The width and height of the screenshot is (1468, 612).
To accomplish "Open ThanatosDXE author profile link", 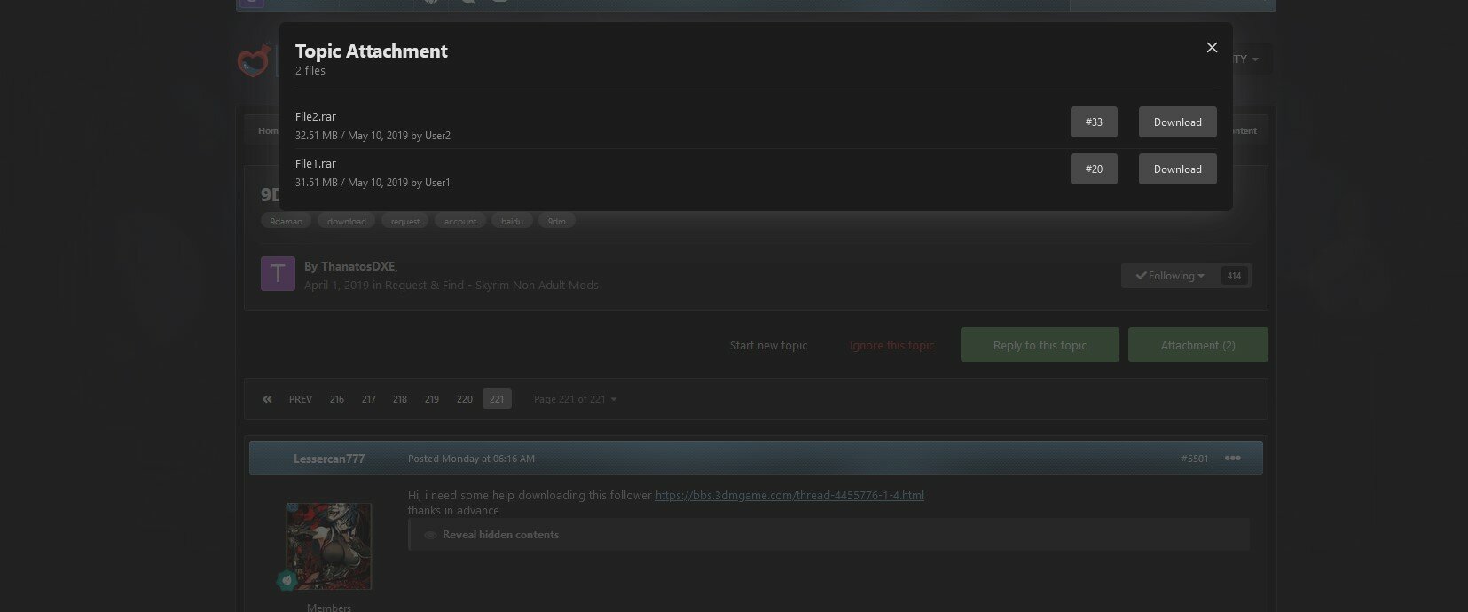I will click(x=358, y=267).
